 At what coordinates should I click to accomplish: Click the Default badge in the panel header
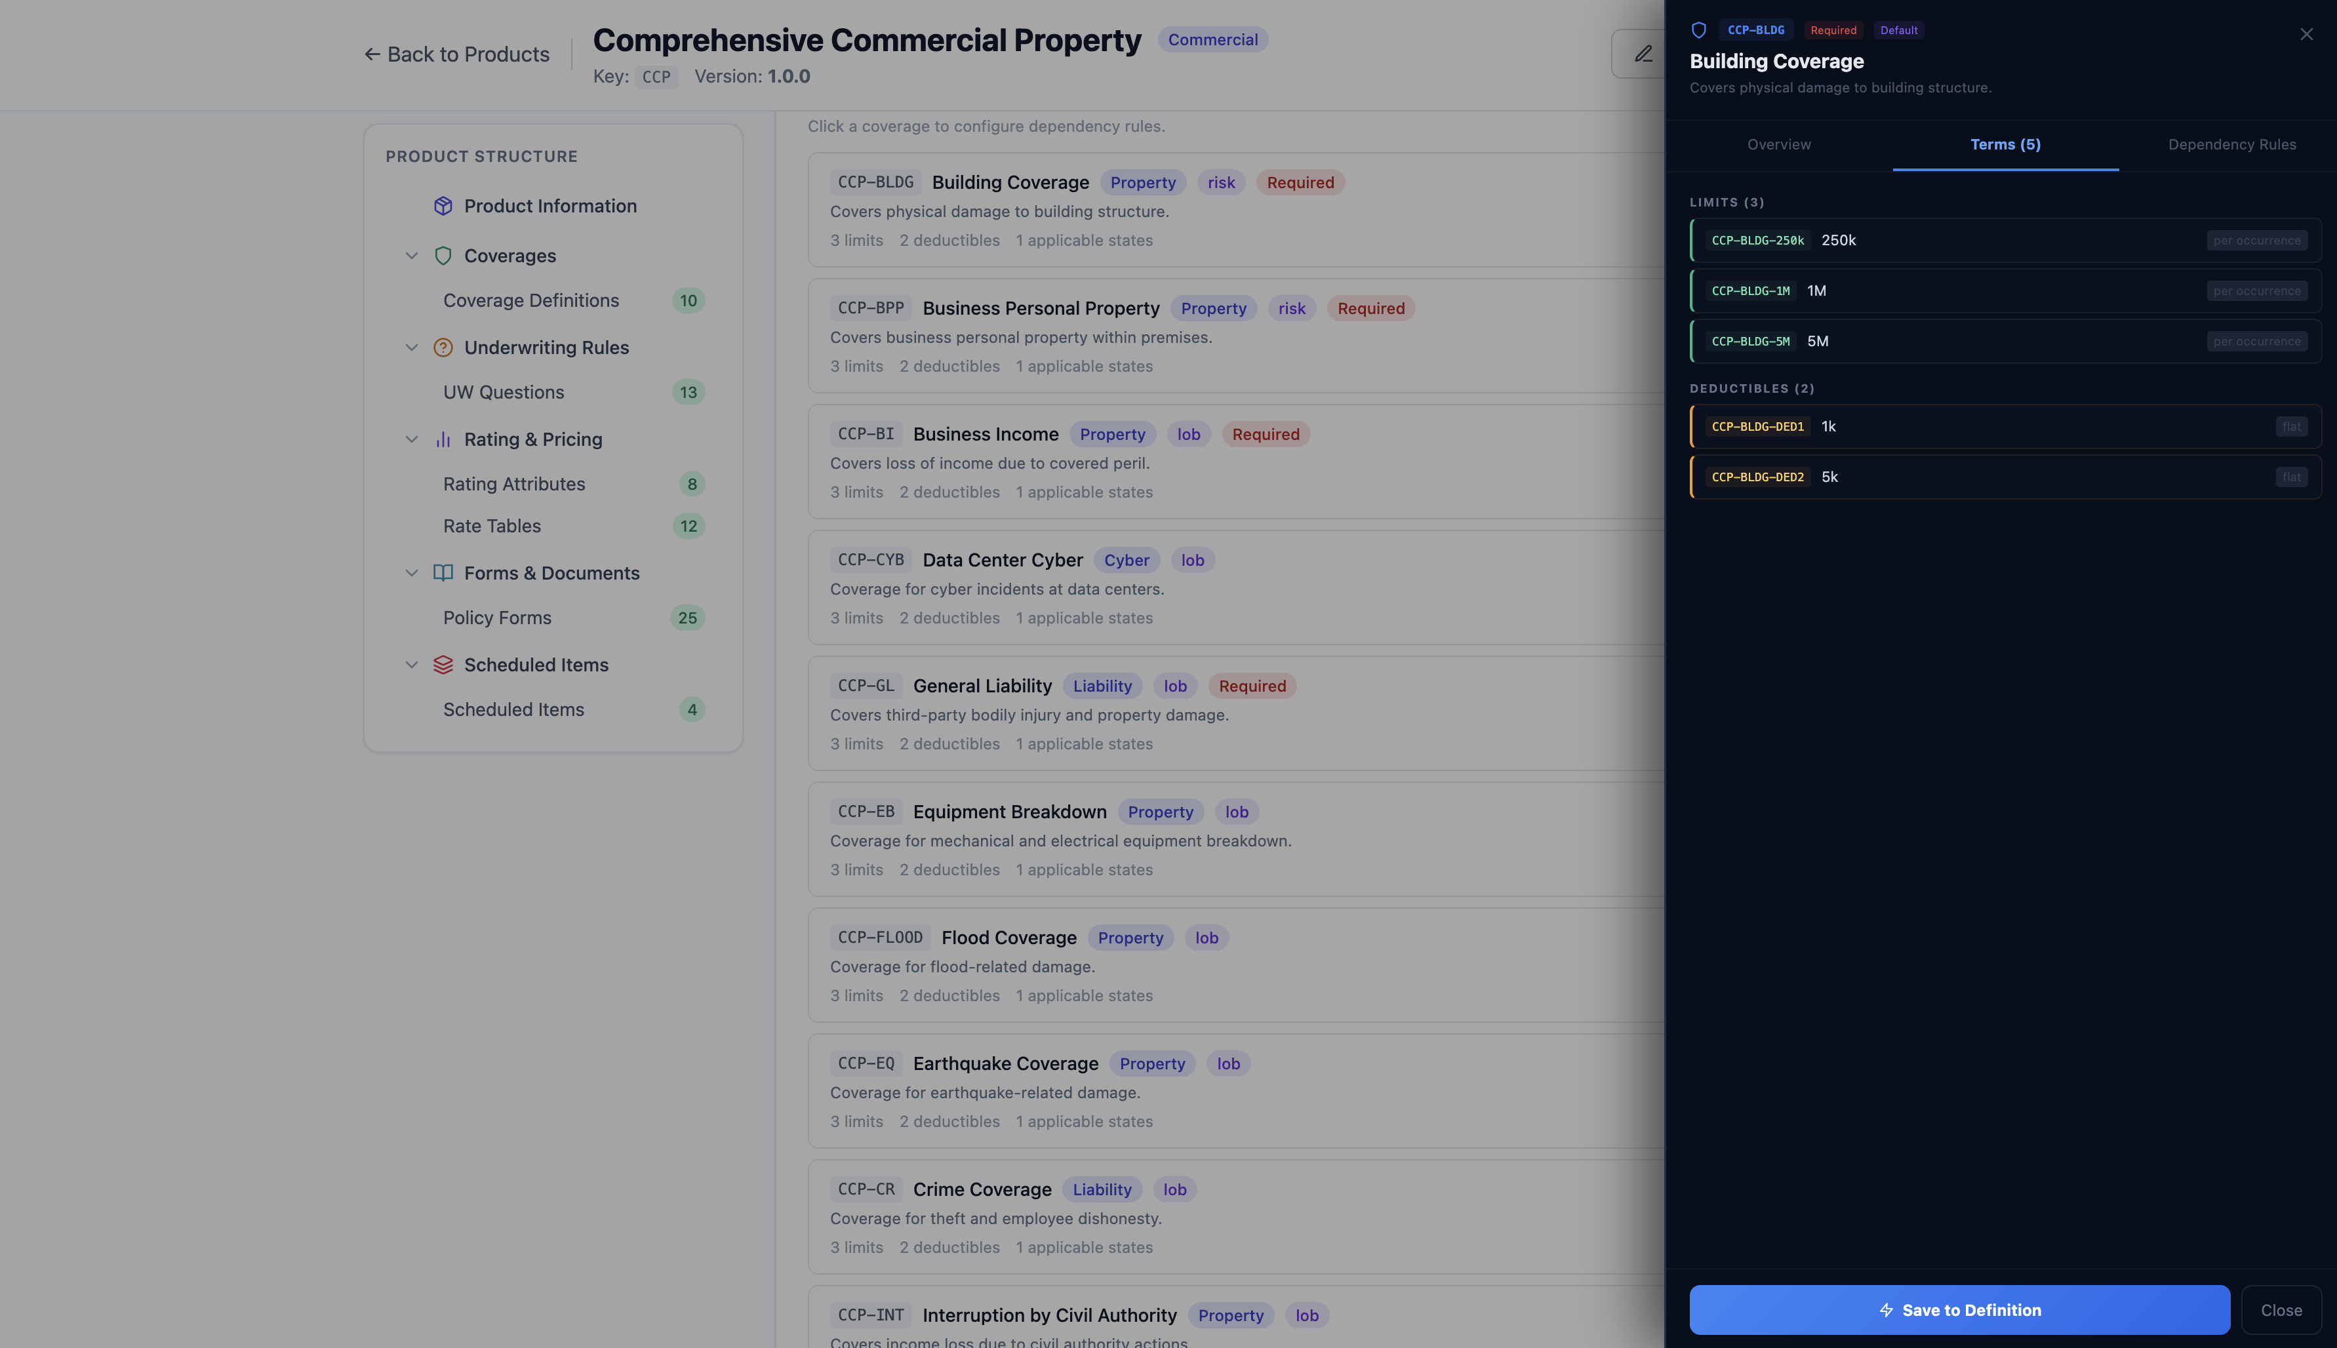1898,30
